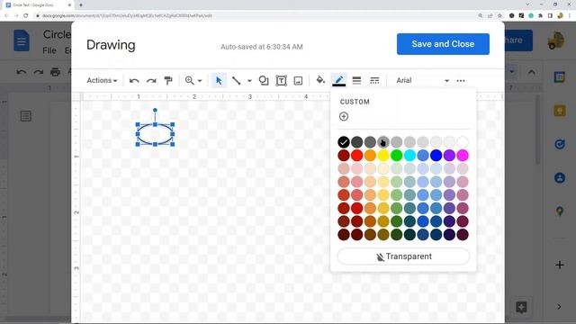Open a new browser tab

click(x=81, y=5)
